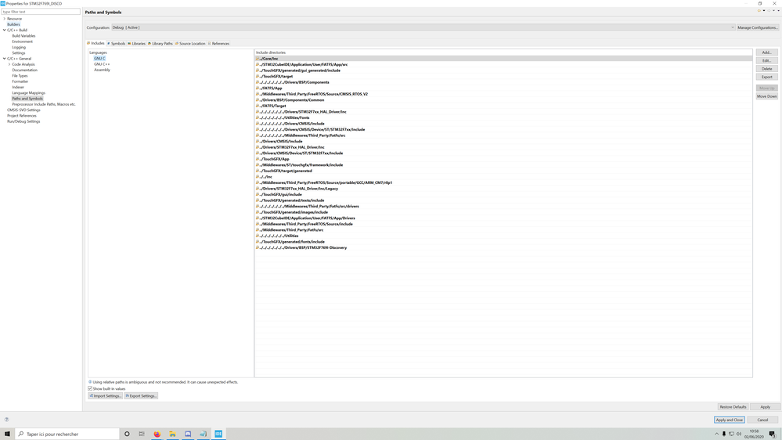Select Formatter tree item
This screenshot has width=782, height=440.
click(x=20, y=81)
